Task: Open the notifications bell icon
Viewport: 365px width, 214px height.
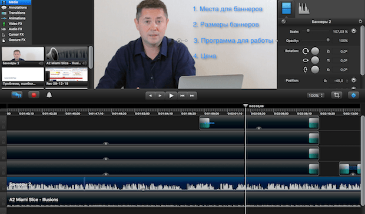Action: coord(49,95)
